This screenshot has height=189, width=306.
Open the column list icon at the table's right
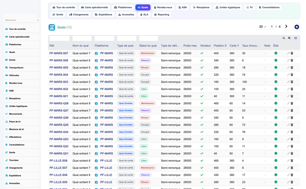(x=296, y=38)
